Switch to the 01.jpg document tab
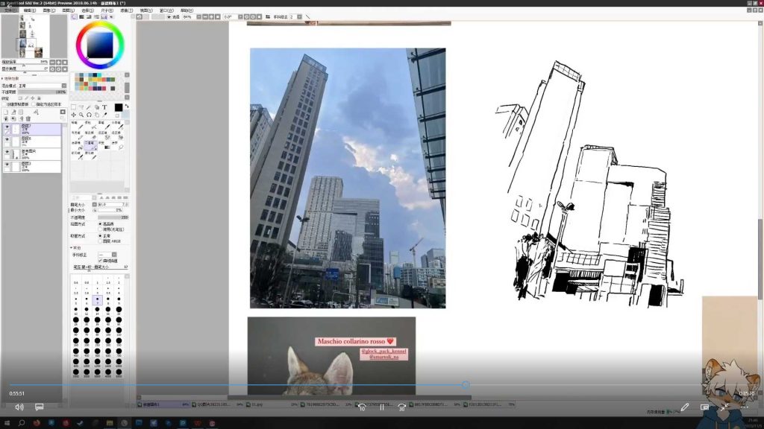This screenshot has width=764, height=429. click(273, 404)
